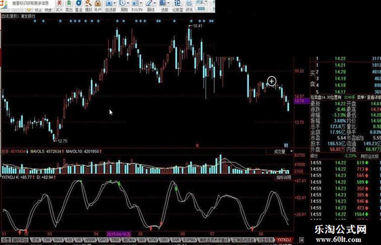Select the TRIX indicator tab
381x245 pixels.
[115, 240]
